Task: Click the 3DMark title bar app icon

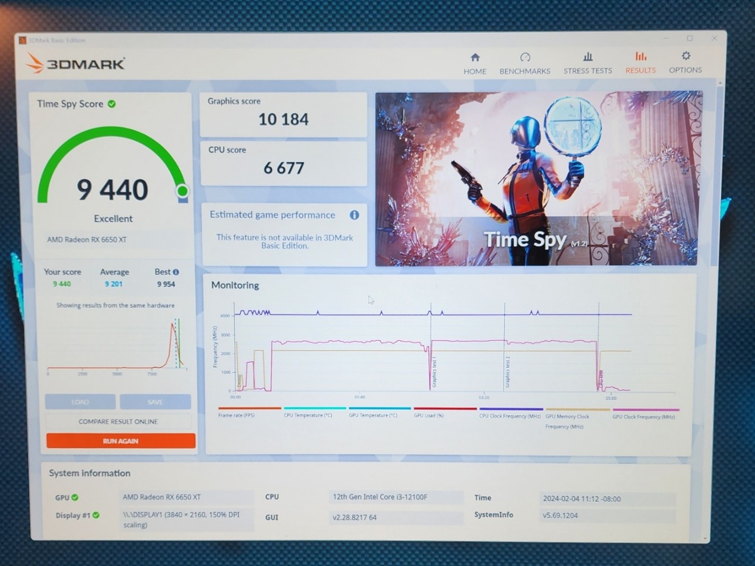Action: pos(23,40)
